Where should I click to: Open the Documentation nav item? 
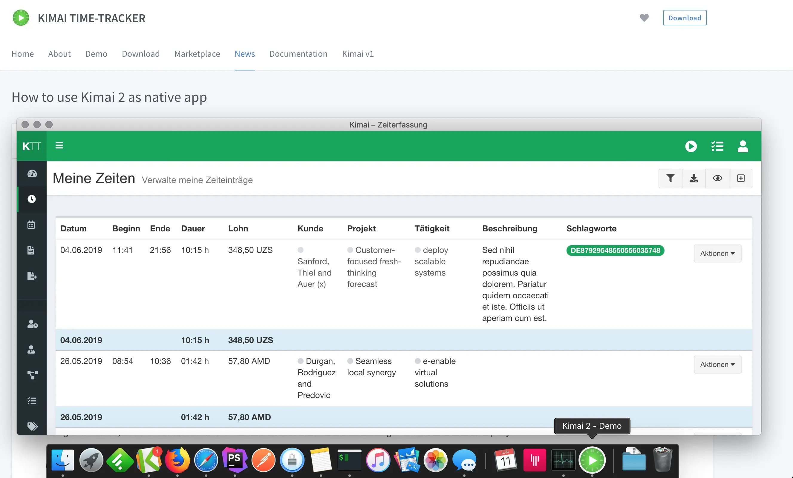pos(298,53)
